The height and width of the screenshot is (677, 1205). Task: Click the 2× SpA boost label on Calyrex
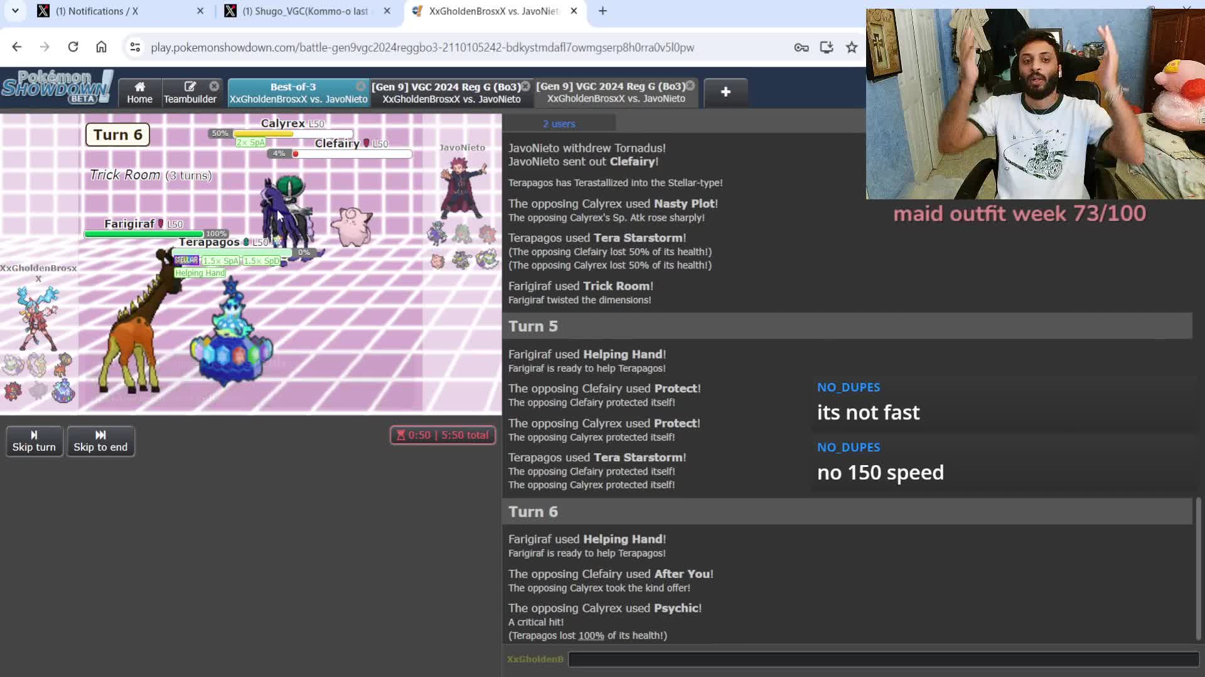[x=250, y=142]
